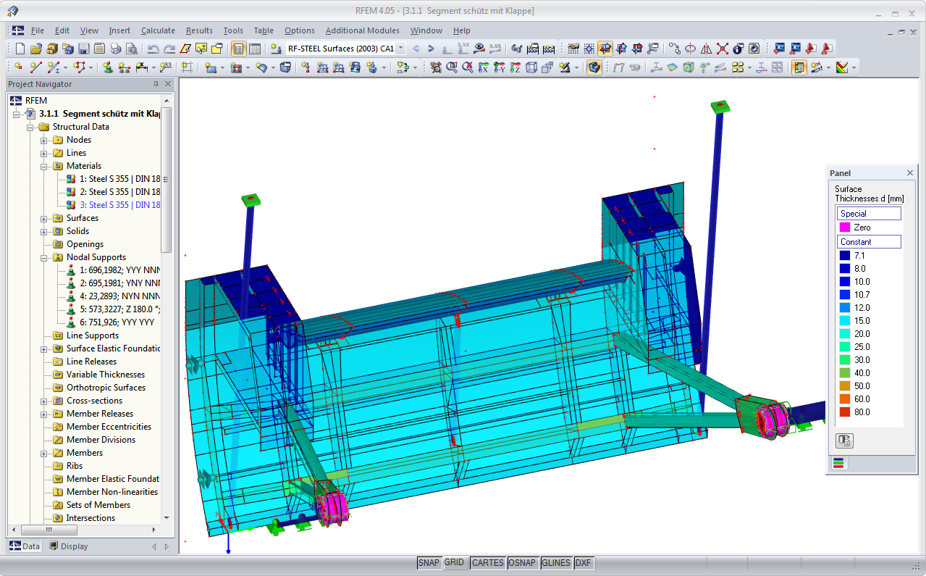Undo the last action
Image resolution: width=926 pixels, height=576 pixels.
click(152, 48)
